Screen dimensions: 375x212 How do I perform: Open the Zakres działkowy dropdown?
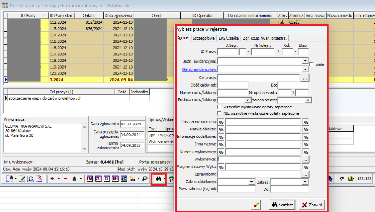click(252, 182)
